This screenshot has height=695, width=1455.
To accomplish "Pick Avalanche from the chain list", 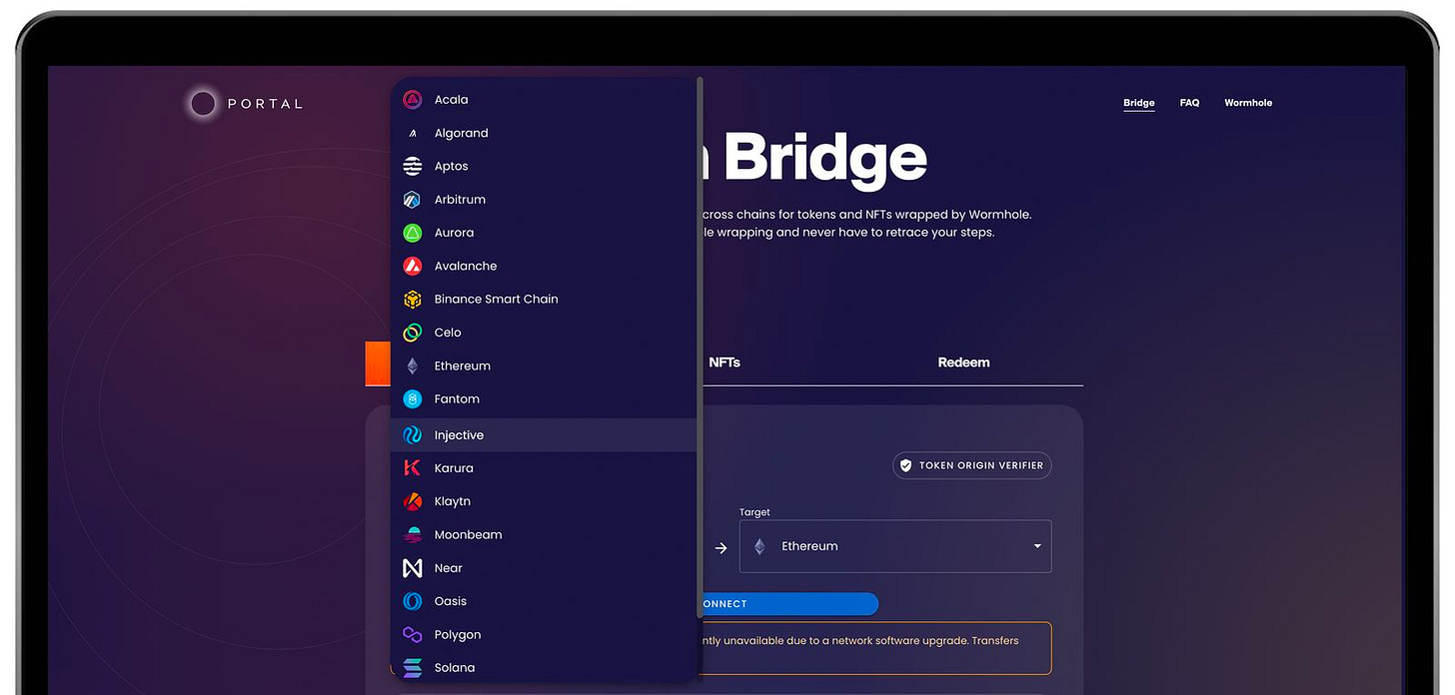I will (x=544, y=266).
